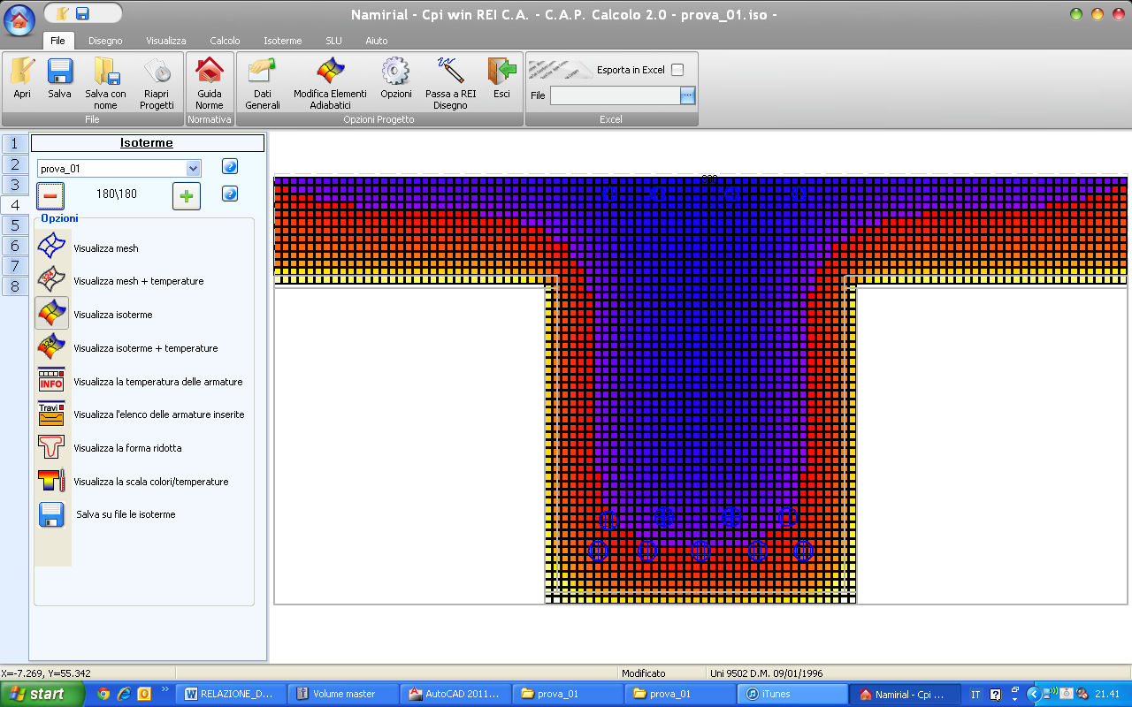Open Guida Norme reference guide
Screen dimensions: 1132x707
[210, 83]
